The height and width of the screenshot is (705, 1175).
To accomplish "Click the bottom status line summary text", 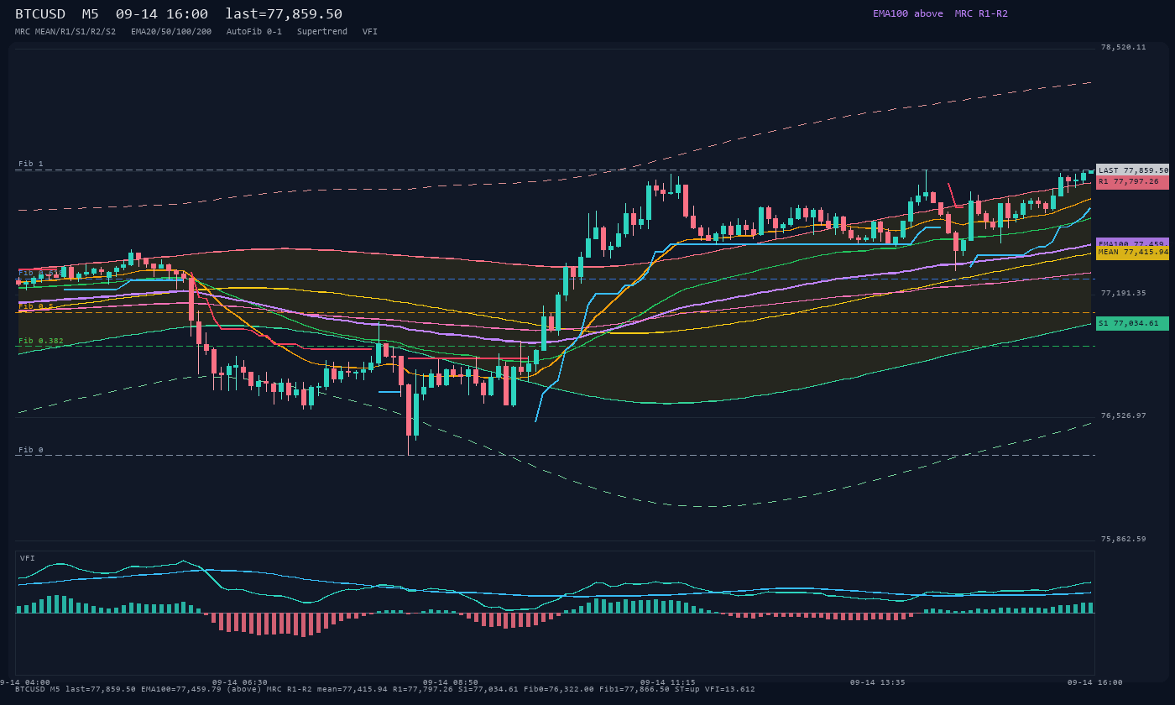I will (x=384, y=689).
